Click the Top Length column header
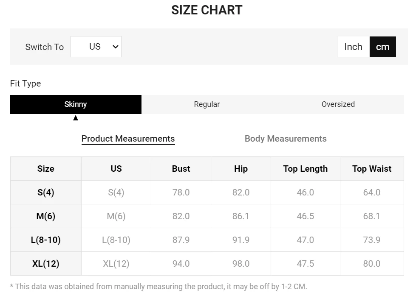The height and width of the screenshot is (304, 413). click(306, 169)
